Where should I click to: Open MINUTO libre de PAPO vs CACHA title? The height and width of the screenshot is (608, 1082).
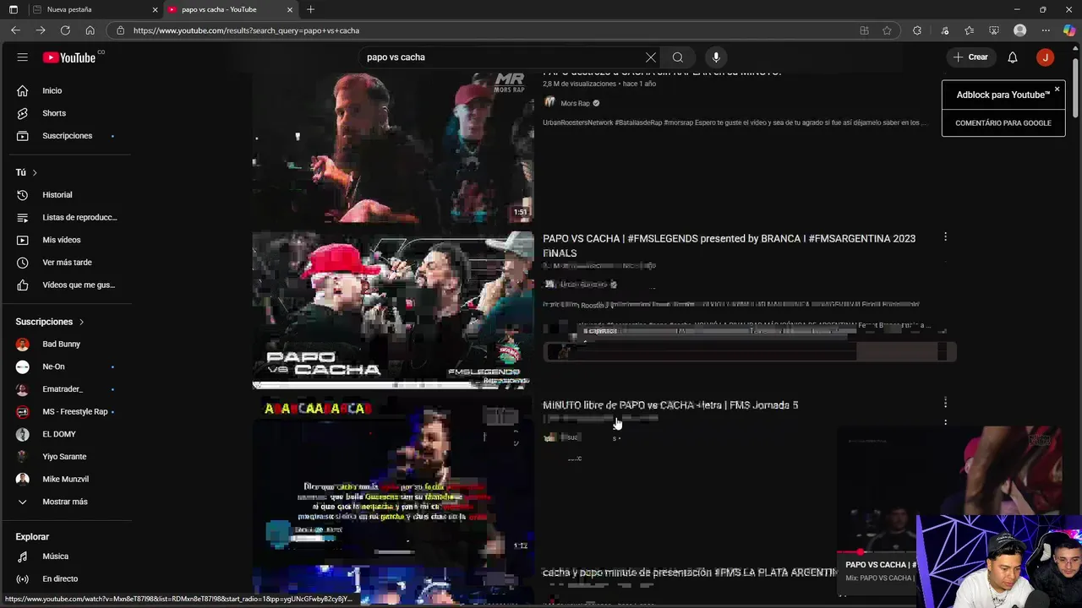pos(670,405)
